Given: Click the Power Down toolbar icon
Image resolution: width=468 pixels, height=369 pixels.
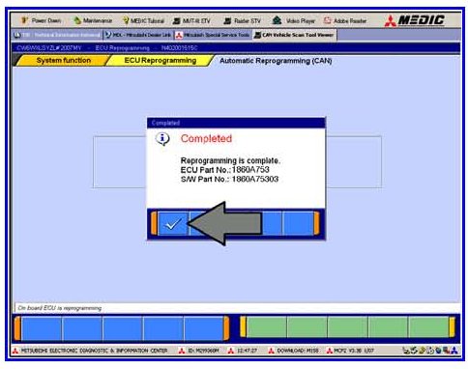Looking at the screenshot, I should 41,20.
